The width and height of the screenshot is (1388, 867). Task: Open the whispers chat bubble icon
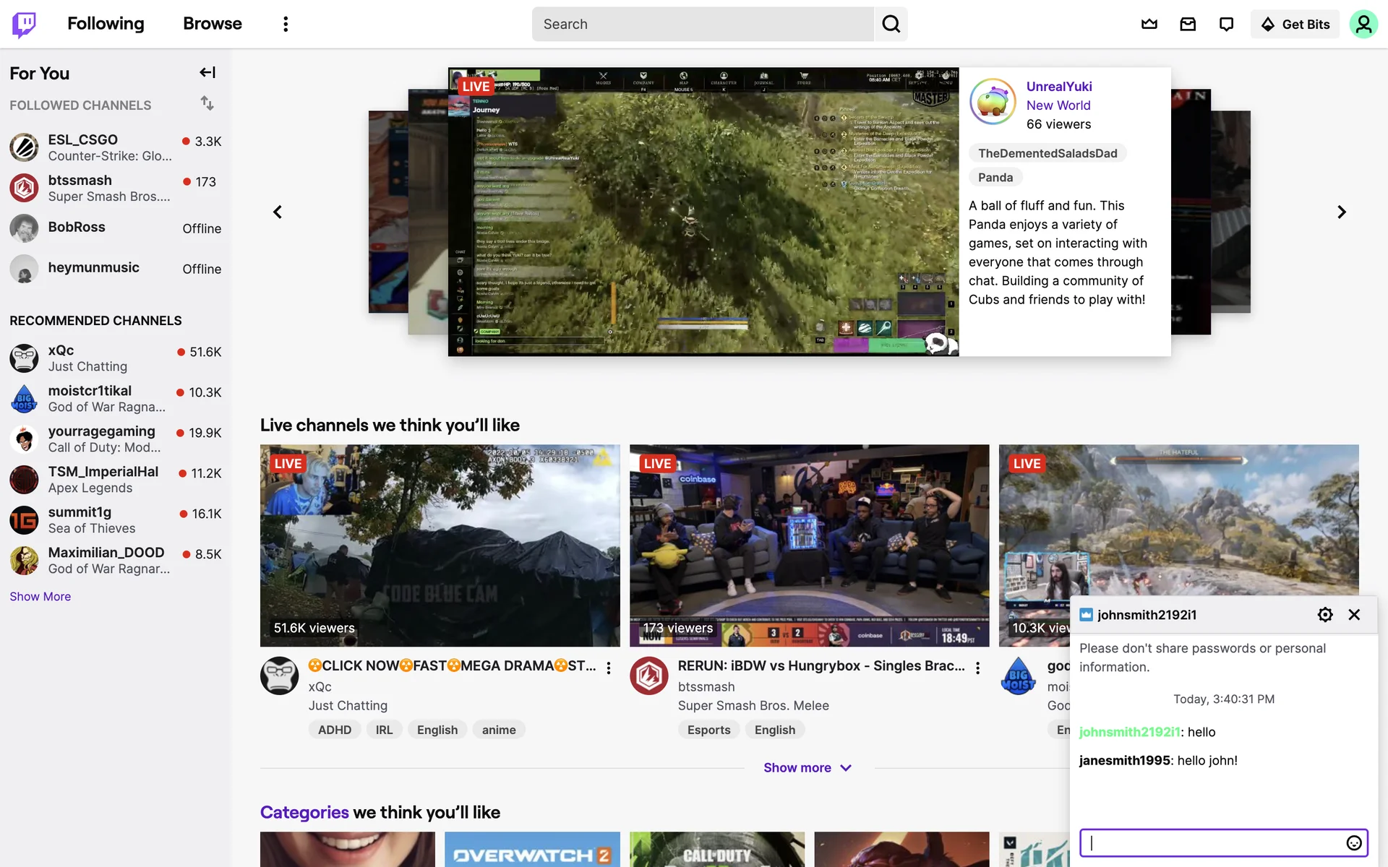click(x=1226, y=24)
